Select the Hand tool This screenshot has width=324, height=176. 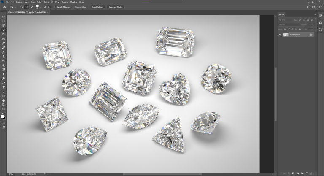(x=3, y=100)
